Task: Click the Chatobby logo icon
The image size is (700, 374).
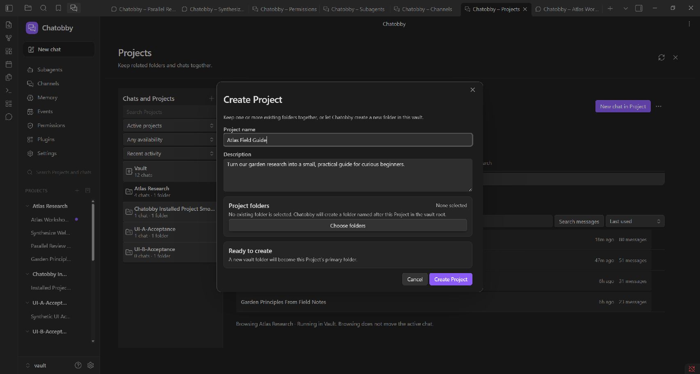Action: 32,28
